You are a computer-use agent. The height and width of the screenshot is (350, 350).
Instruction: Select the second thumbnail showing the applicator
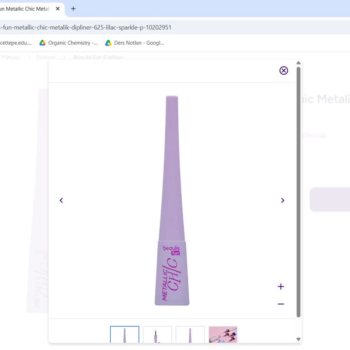[157, 335]
